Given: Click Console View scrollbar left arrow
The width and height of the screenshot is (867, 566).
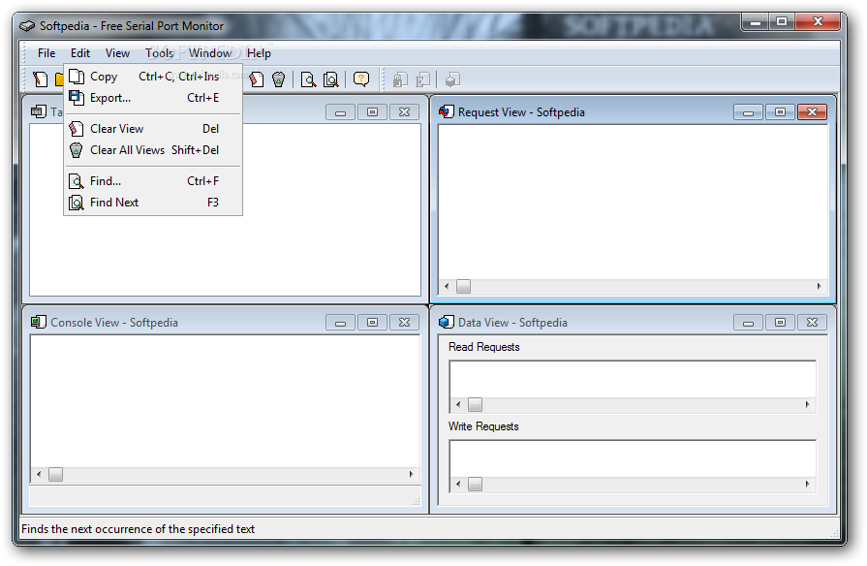Looking at the screenshot, I should coord(39,474).
